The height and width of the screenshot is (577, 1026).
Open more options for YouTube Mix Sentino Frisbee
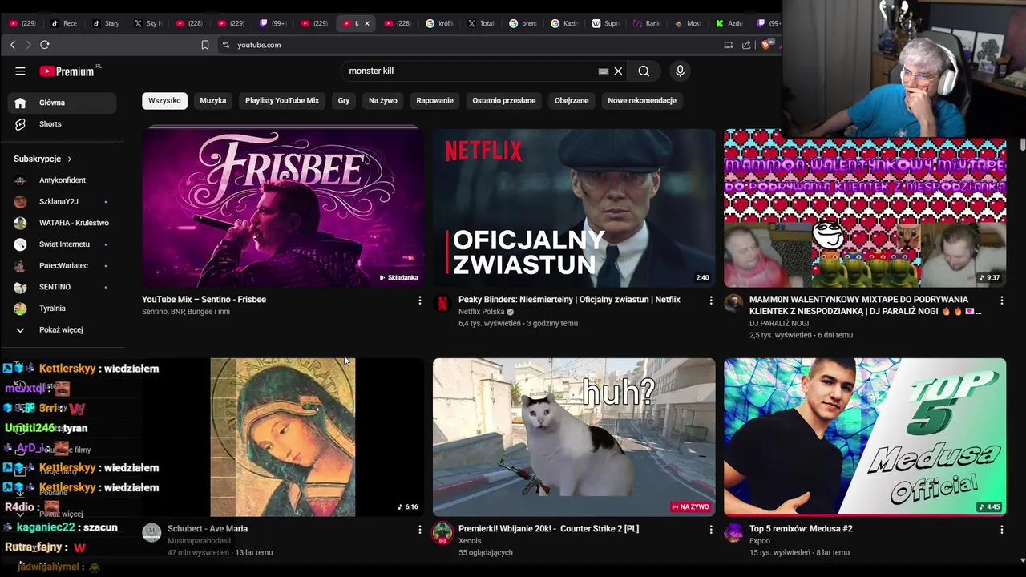pyautogui.click(x=419, y=300)
